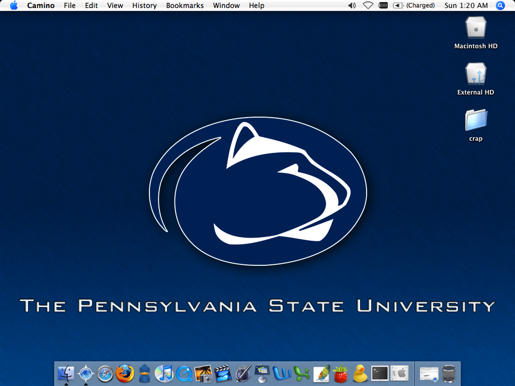This screenshot has width=515, height=386.
Task: Click the Sun 1:20 AM clock
Action: [466, 6]
